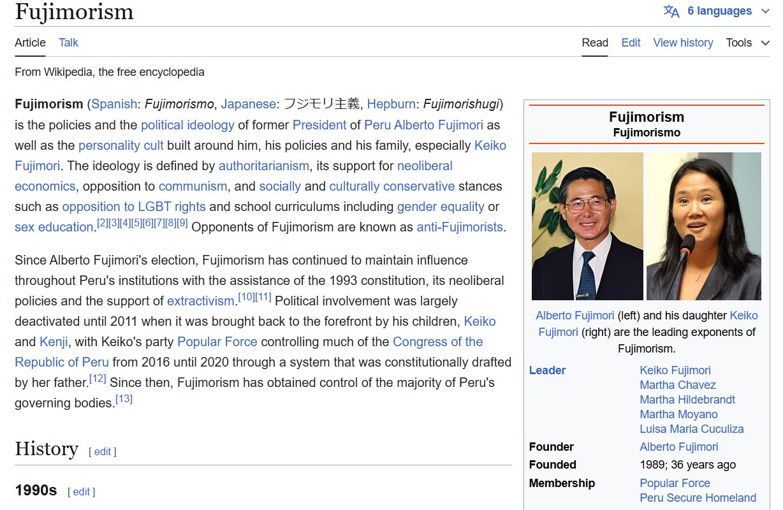The width and height of the screenshot is (783, 510).
Task: Open the Luisa Maria Cuculiza link
Action: [x=692, y=429]
